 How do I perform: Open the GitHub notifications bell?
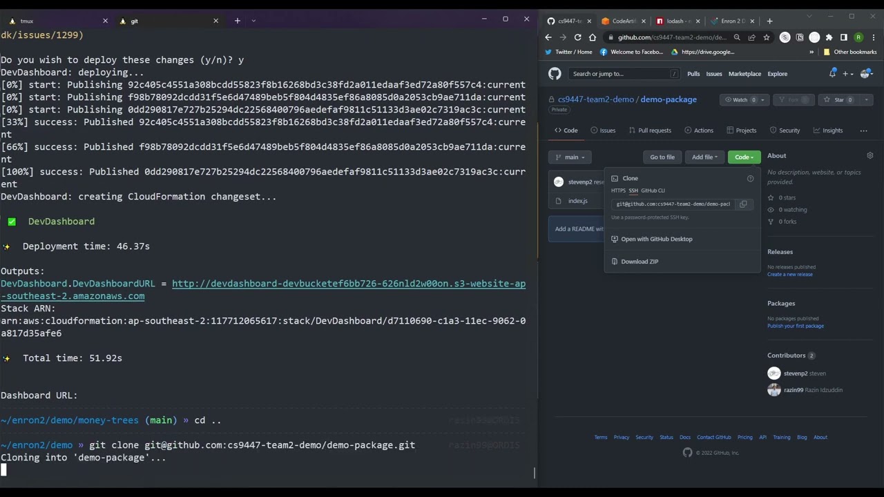click(833, 73)
